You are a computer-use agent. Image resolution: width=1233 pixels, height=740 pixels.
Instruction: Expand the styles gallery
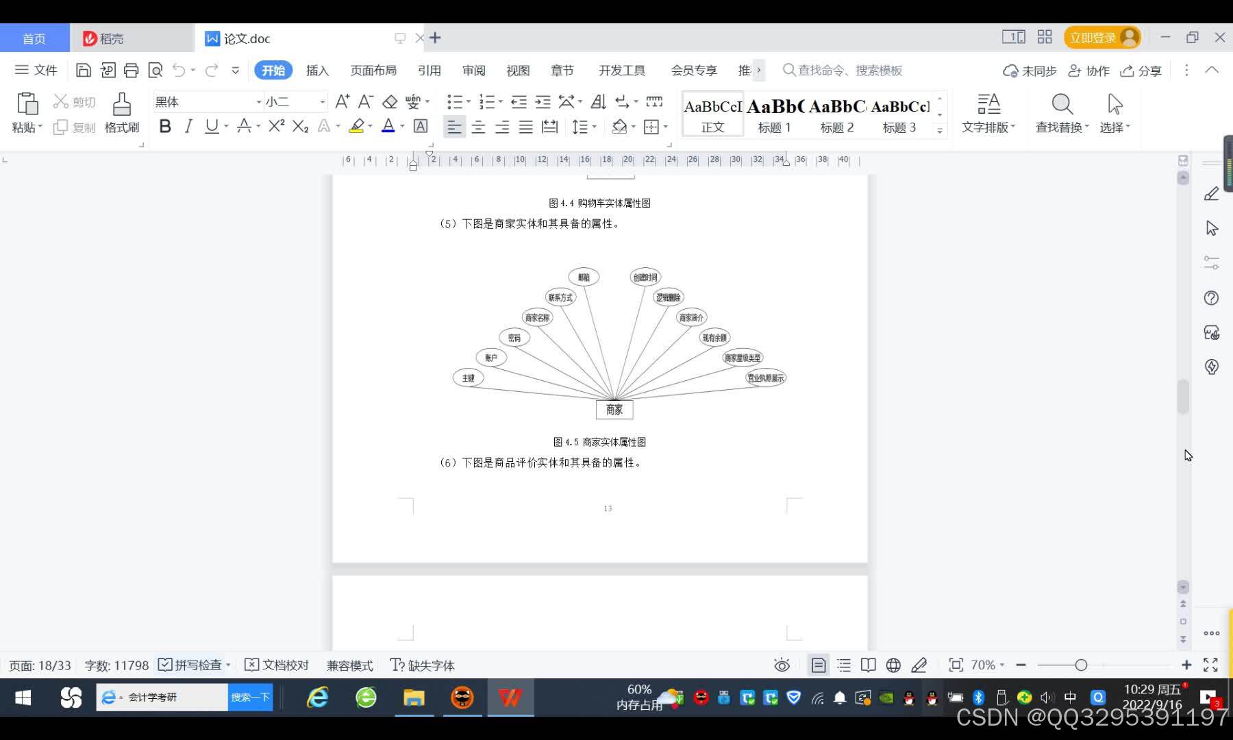[x=940, y=130]
